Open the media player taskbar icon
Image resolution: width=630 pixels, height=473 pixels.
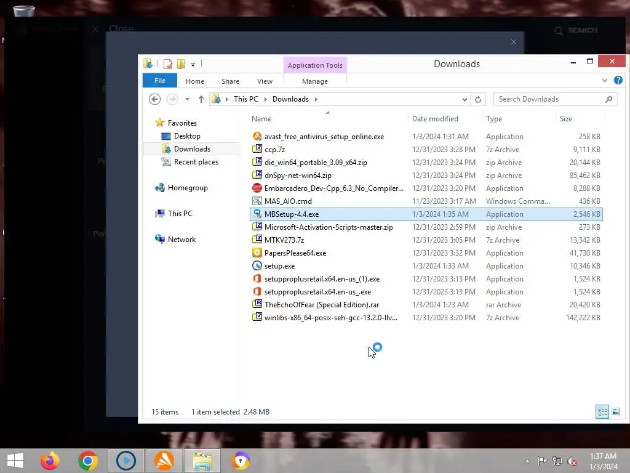pyautogui.click(x=126, y=461)
